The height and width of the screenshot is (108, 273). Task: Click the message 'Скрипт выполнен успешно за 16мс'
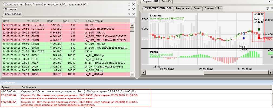point(78,91)
